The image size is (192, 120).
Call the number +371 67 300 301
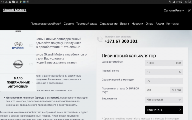(x=121, y=41)
